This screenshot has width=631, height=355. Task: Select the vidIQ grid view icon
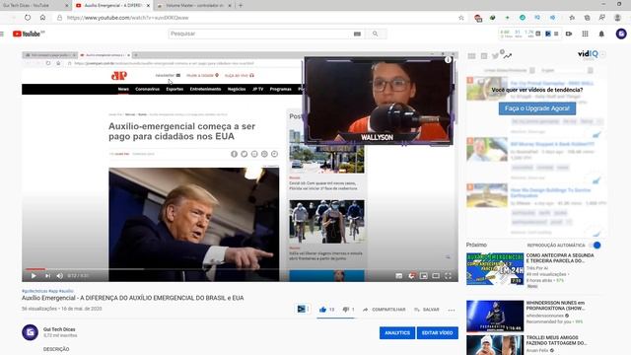point(471,56)
